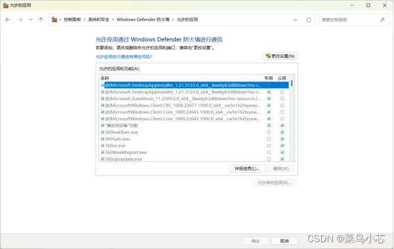Click the window title firewall icon
The height and width of the screenshot is (249, 394).
[x=6, y=5]
